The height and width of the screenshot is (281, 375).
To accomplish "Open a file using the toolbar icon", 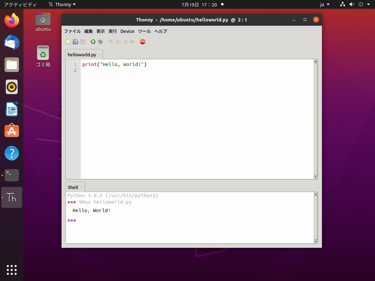I will (x=76, y=42).
